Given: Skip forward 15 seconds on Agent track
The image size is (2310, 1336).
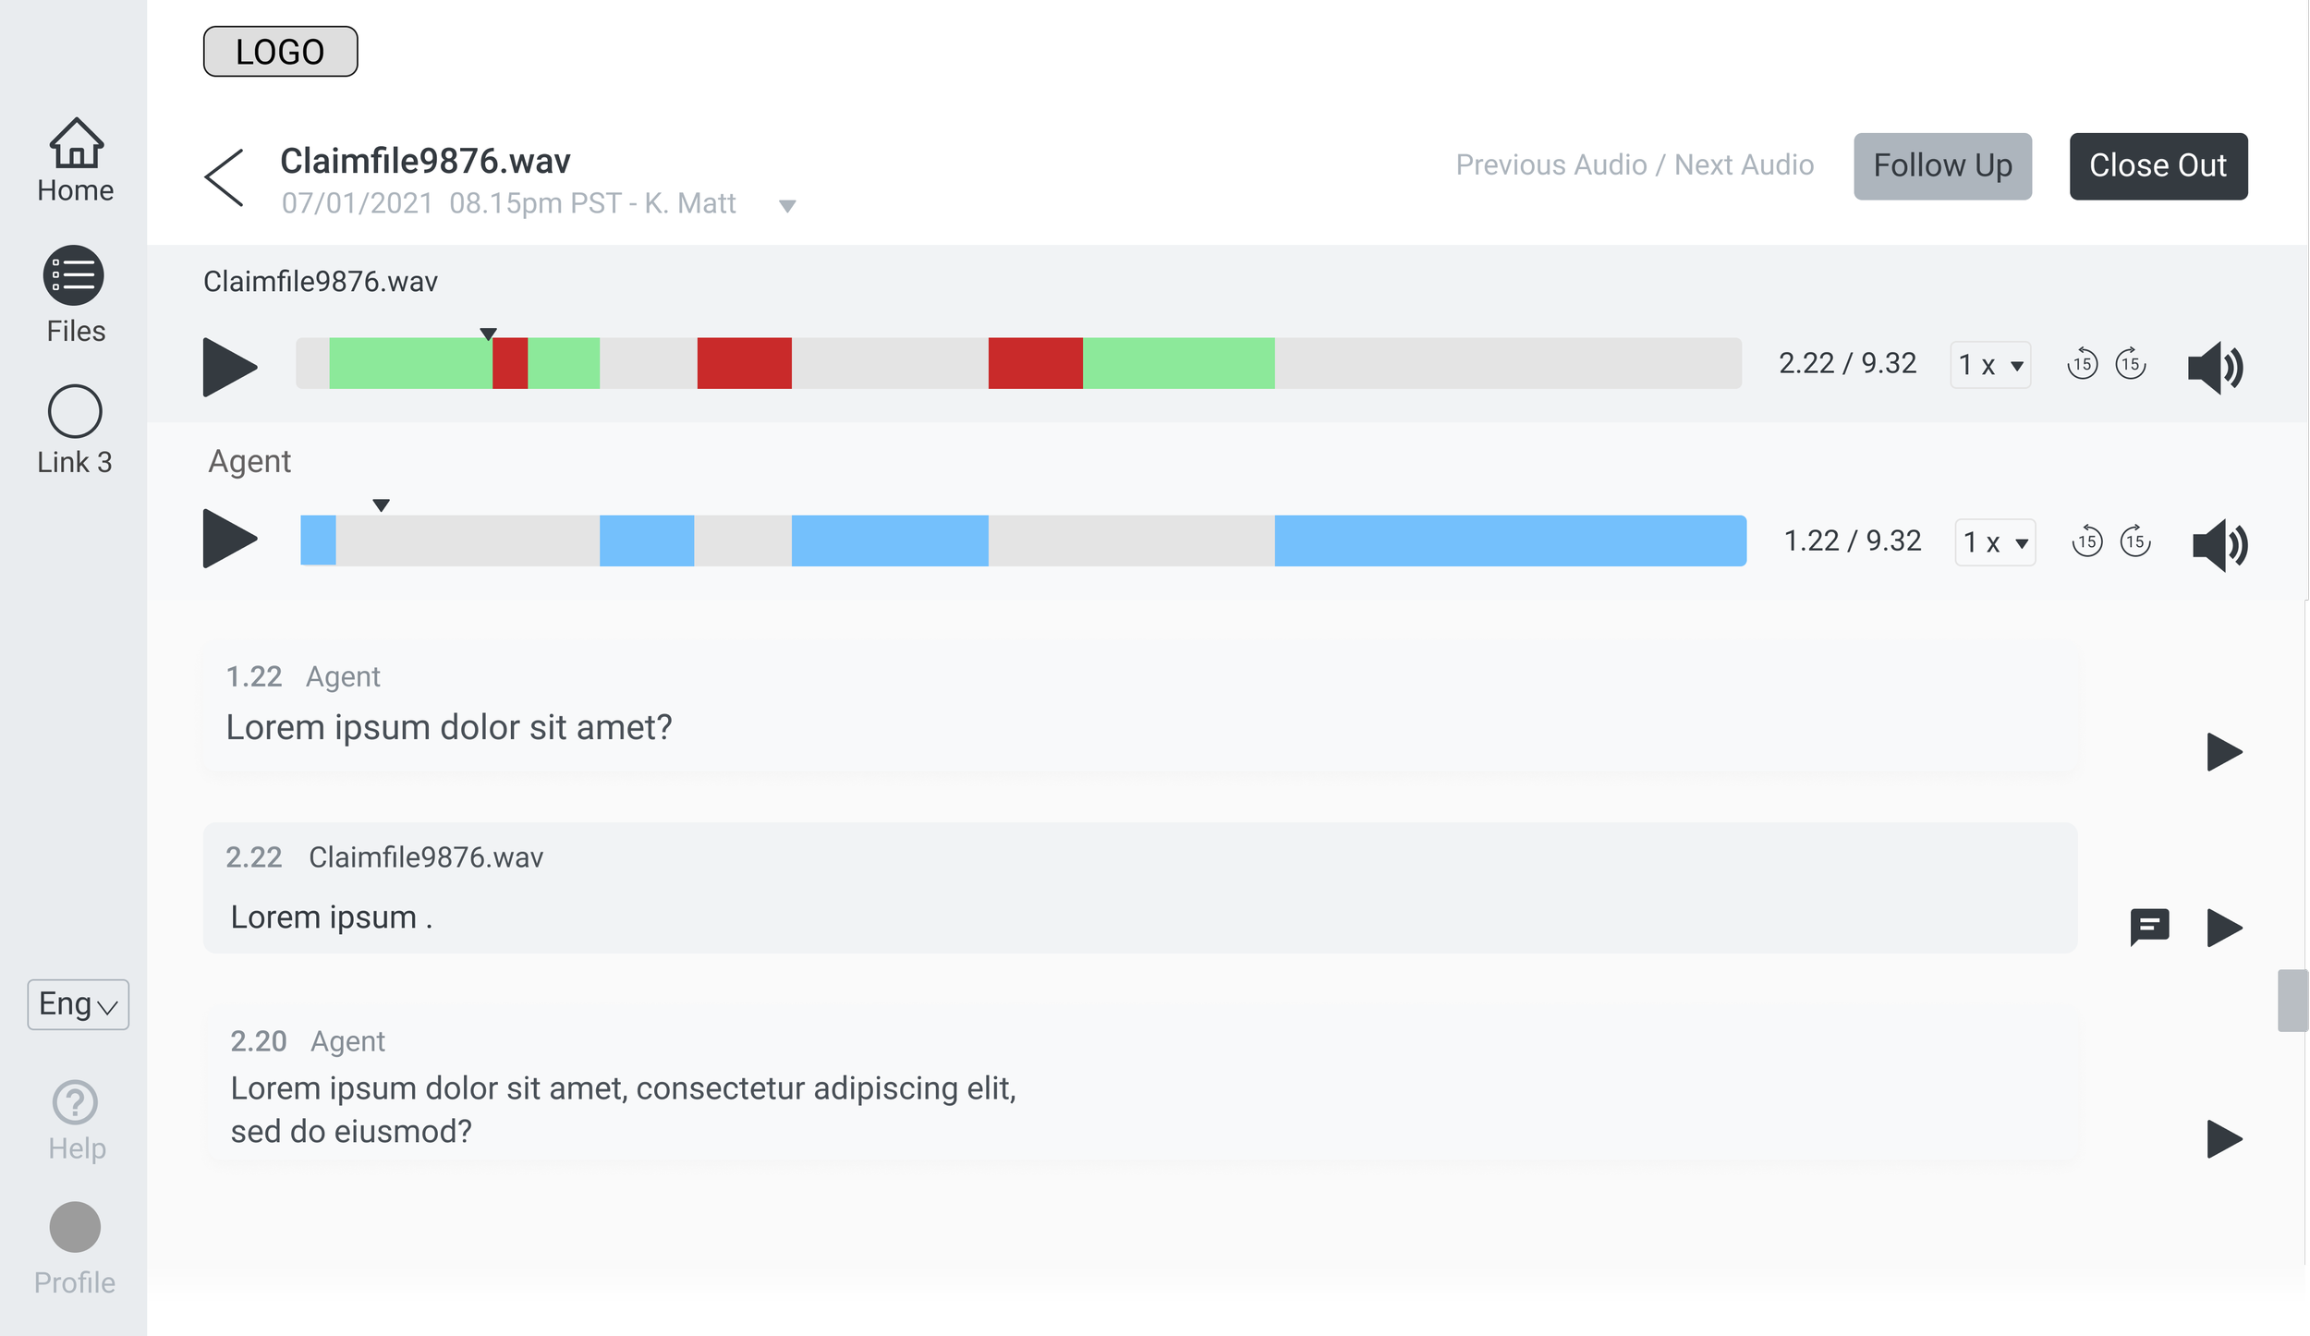Looking at the screenshot, I should point(2135,541).
